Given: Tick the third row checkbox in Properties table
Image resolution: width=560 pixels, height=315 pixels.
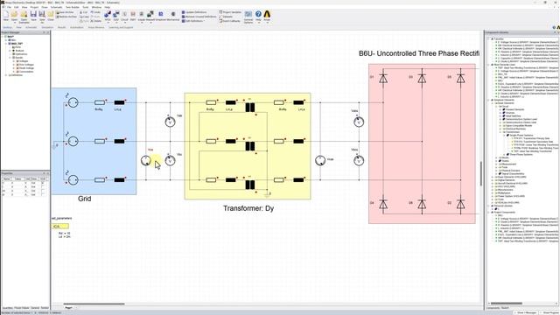Looking at the screenshot, I should (43, 191).
